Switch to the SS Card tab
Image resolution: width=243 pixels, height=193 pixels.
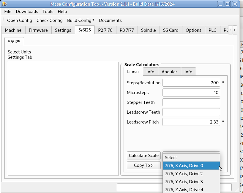coord(171,30)
